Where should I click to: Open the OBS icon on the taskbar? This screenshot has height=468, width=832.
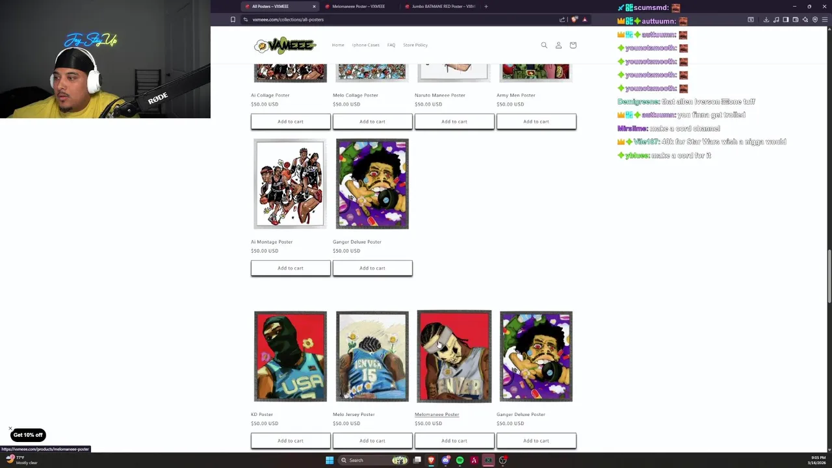click(x=502, y=460)
